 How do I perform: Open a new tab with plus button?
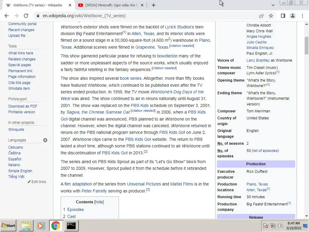(154, 5)
